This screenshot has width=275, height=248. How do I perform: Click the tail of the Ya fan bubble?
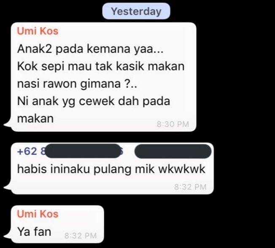click(x=8, y=236)
